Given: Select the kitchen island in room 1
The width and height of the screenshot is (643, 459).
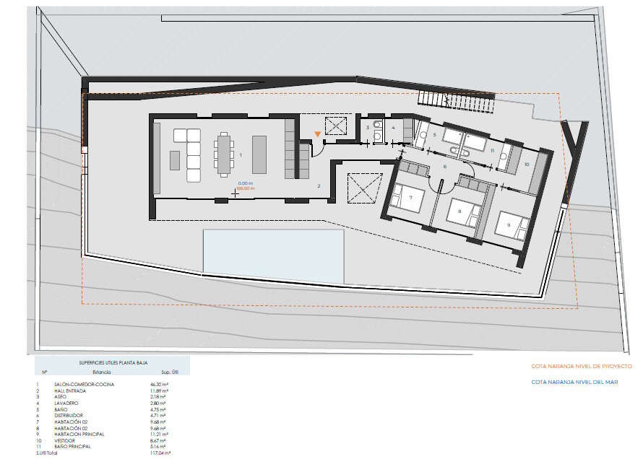Looking at the screenshot, I should (x=259, y=153).
